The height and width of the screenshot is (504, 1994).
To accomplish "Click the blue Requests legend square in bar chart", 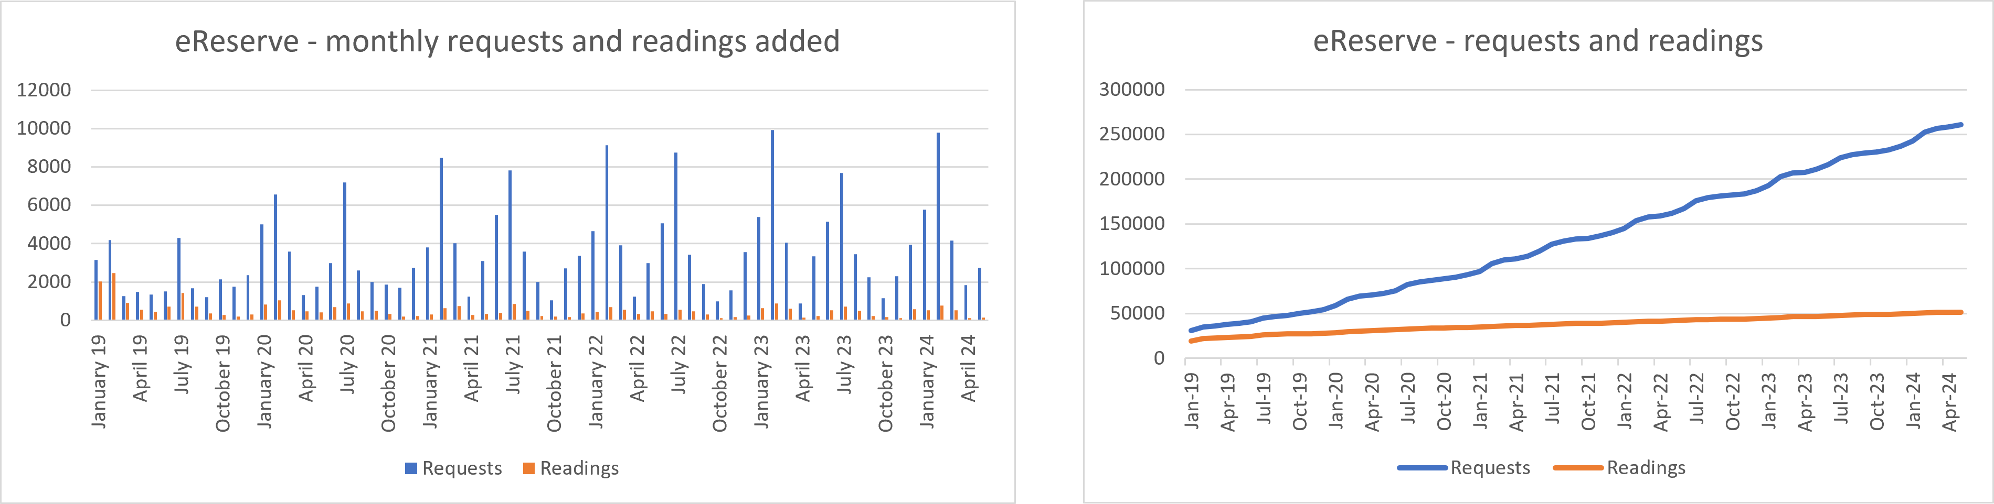I will click(411, 468).
